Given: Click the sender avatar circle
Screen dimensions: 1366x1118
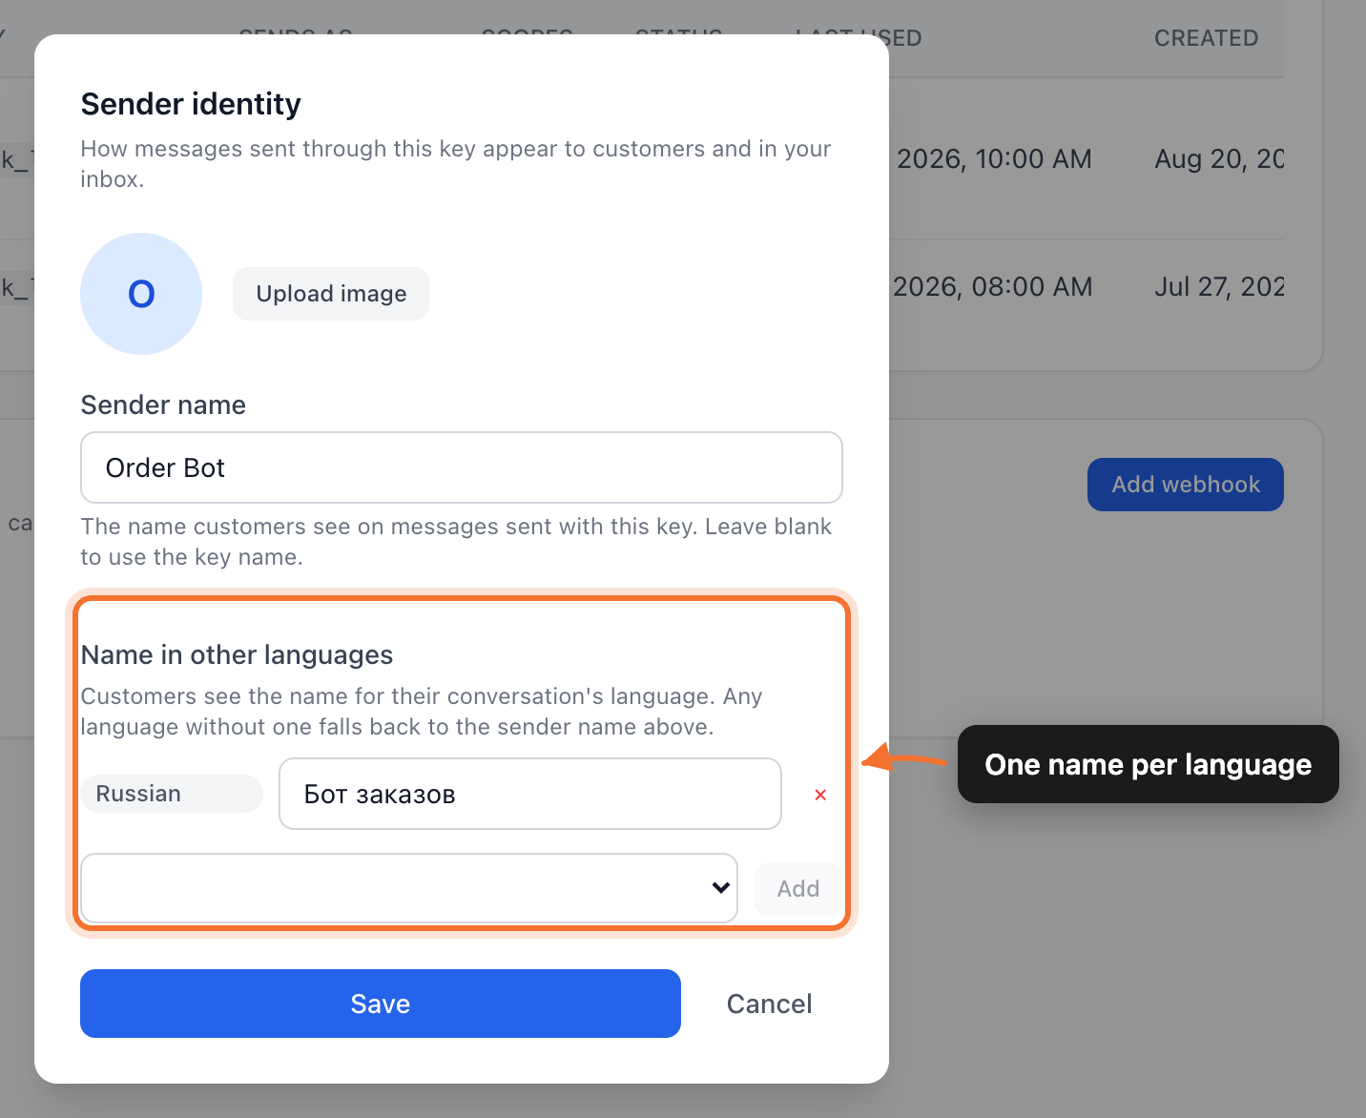Looking at the screenshot, I should [141, 294].
